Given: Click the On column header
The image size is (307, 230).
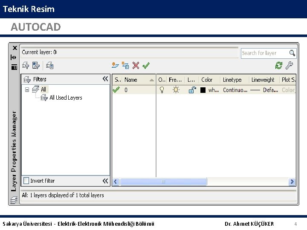Looking at the screenshot, I should tap(162, 80).
